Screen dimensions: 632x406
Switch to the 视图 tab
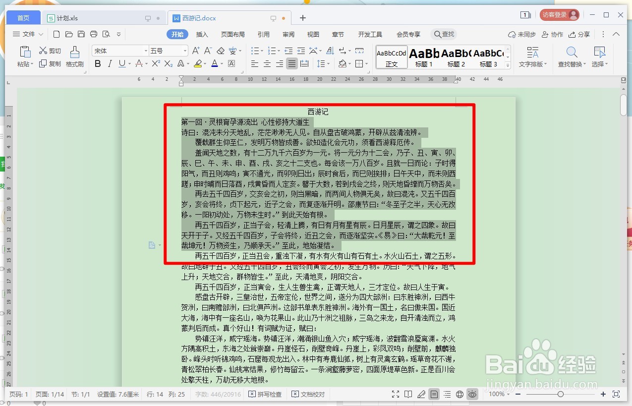(x=313, y=34)
